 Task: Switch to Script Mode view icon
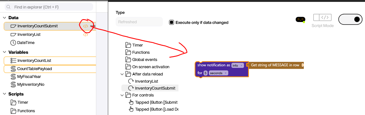coord(322,18)
